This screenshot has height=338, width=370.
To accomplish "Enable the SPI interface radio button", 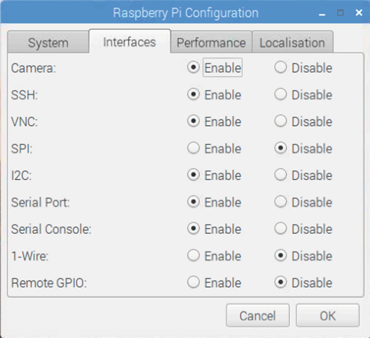I will pyautogui.click(x=194, y=149).
